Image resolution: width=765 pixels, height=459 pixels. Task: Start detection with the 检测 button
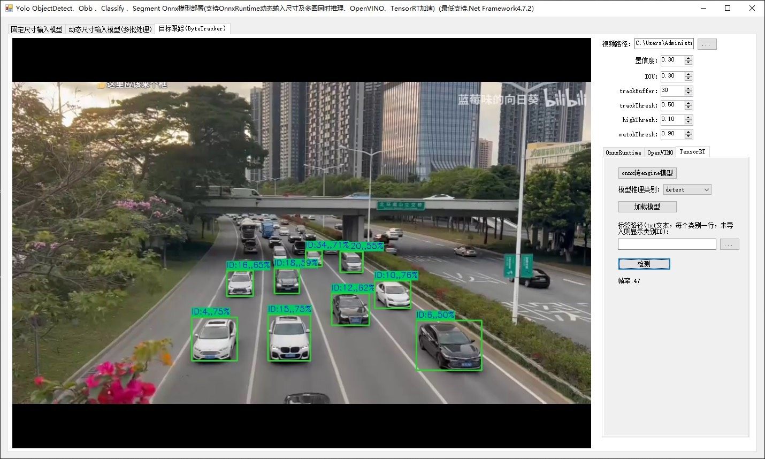644,264
